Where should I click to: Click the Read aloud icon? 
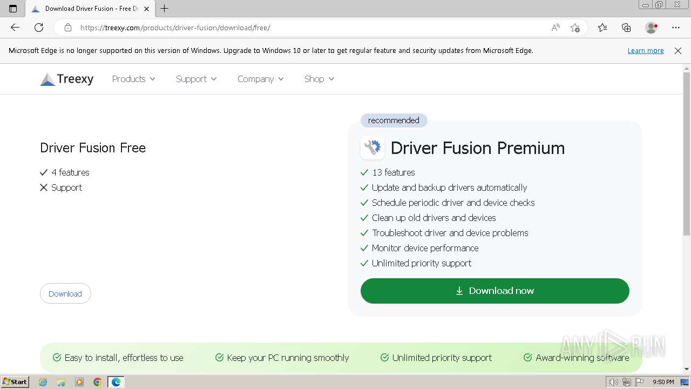(555, 28)
